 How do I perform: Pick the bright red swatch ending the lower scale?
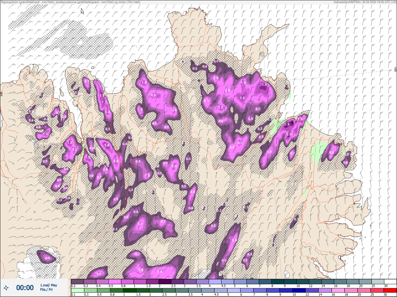(x=390, y=290)
